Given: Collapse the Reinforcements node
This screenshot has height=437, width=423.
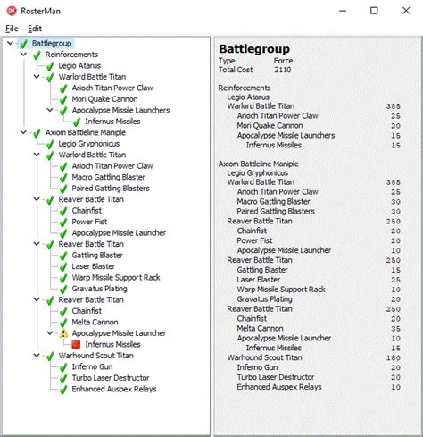Looking at the screenshot, I should coord(23,55).
